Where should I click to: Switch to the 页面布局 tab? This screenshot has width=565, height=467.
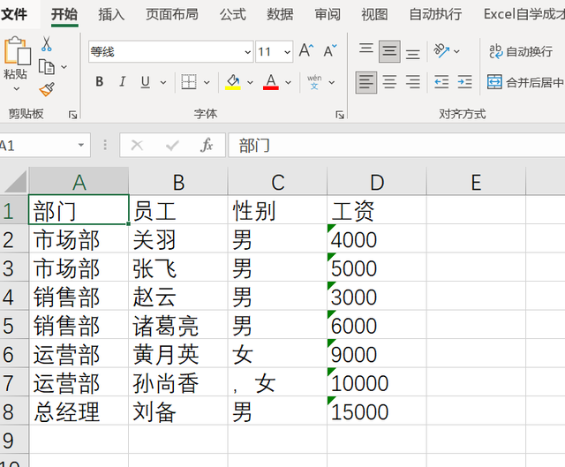click(172, 14)
